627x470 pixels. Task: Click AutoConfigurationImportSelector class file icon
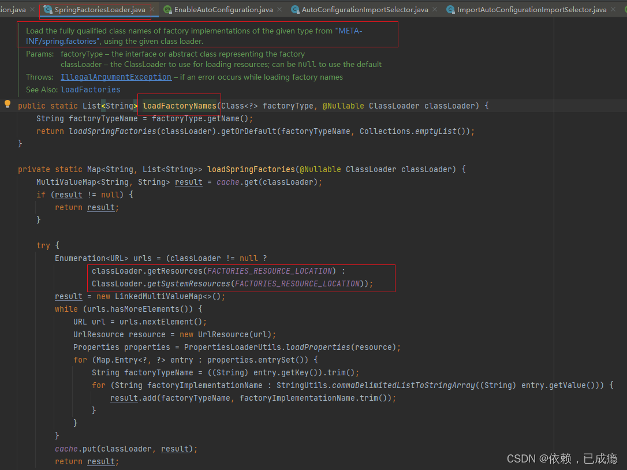295,10
